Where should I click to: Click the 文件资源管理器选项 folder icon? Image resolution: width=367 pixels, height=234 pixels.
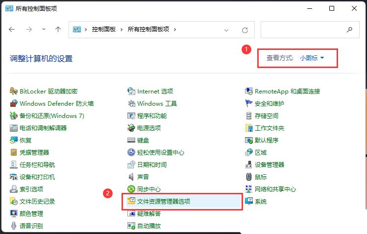(x=131, y=201)
